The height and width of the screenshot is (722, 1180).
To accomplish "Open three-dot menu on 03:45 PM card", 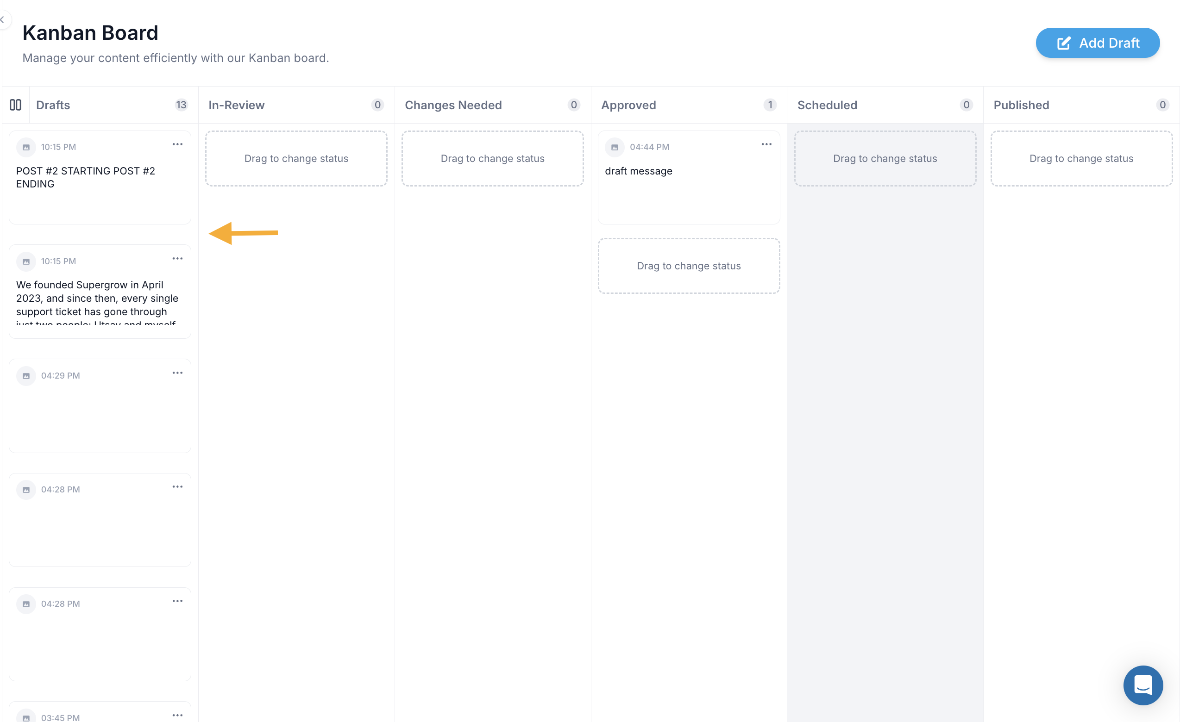I will click(177, 716).
